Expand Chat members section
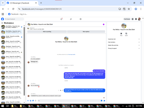The width and height of the screenshot is (144, 108). coord(124,42)
